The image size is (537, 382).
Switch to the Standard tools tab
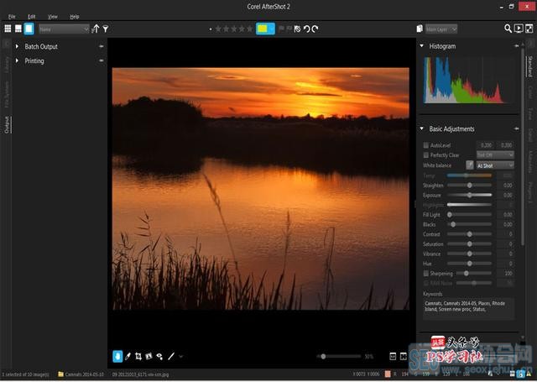click(529, 66)
